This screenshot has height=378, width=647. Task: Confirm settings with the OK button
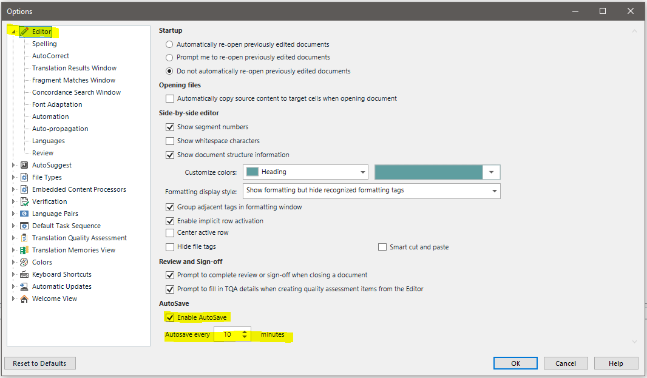[515, 363]
